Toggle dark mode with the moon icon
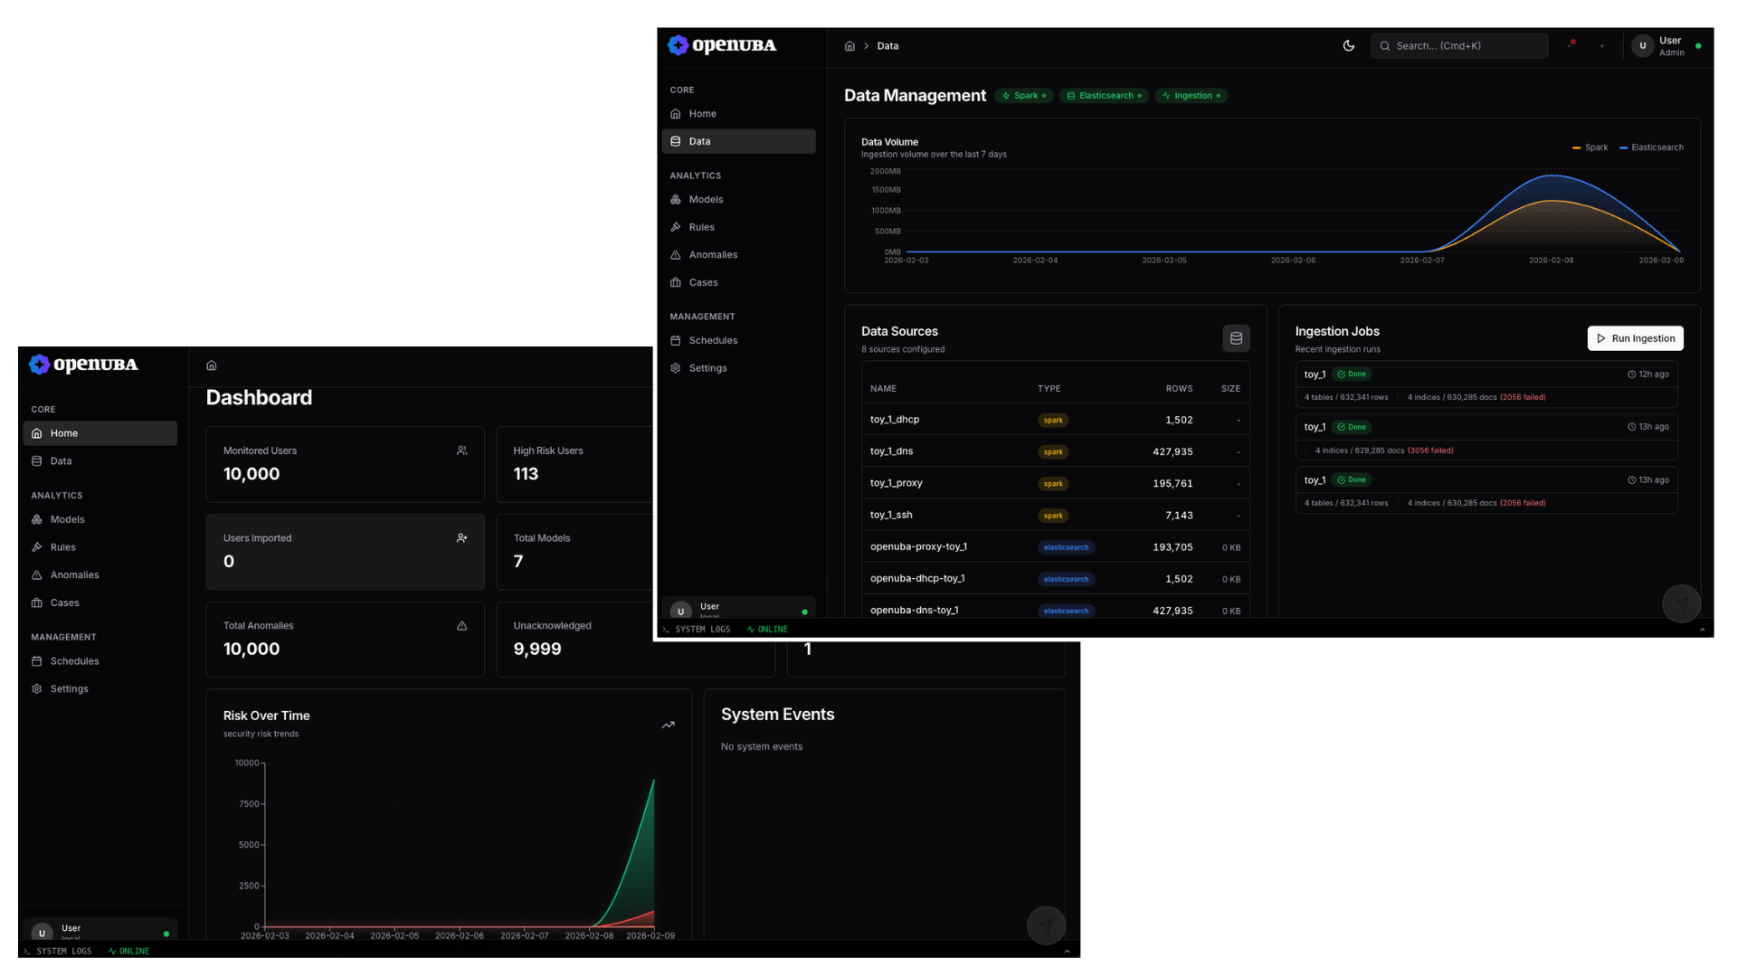Screen dimensions: 1737x977 click(1349, 45)
